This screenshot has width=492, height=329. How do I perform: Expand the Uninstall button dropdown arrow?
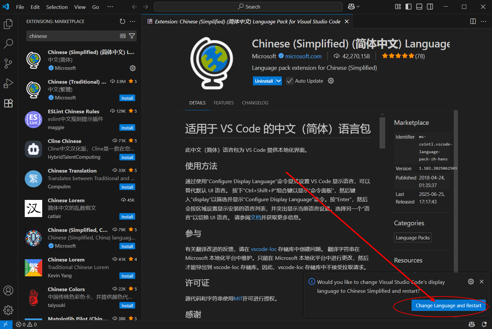coord(279,81)
